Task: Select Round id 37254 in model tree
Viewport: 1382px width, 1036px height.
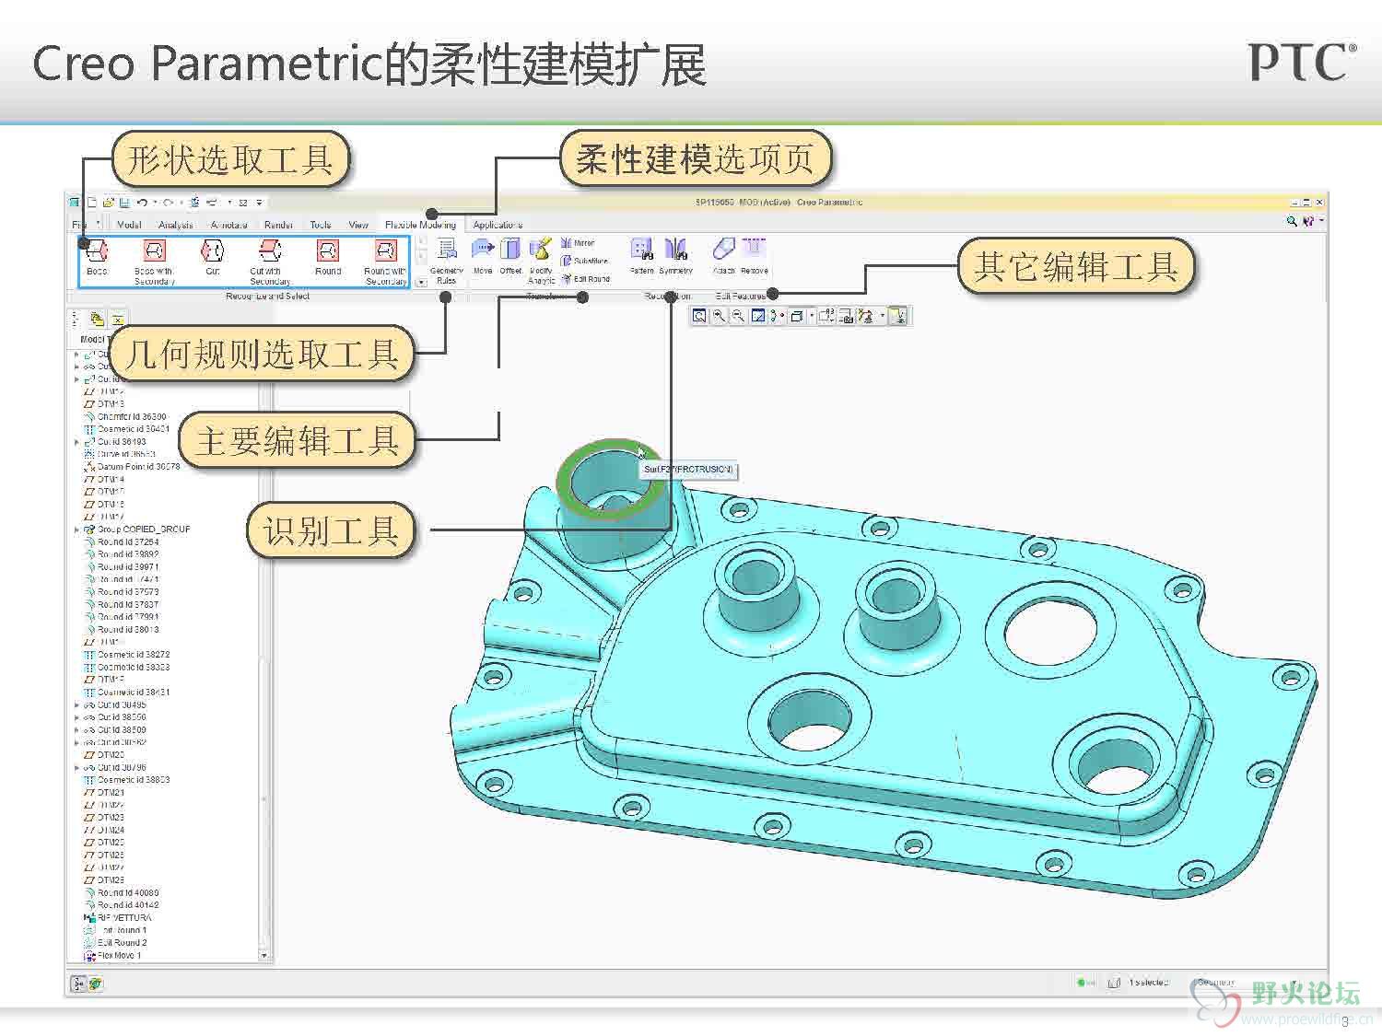Action: pos(121,542)
